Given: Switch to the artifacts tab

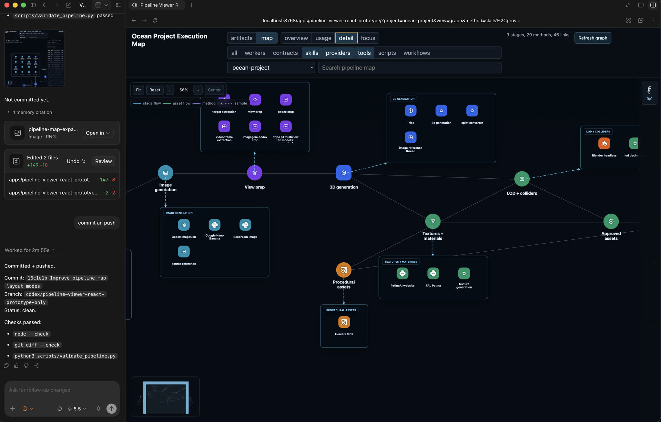Looking at the screenshot, I should click(x=242, y=38).
